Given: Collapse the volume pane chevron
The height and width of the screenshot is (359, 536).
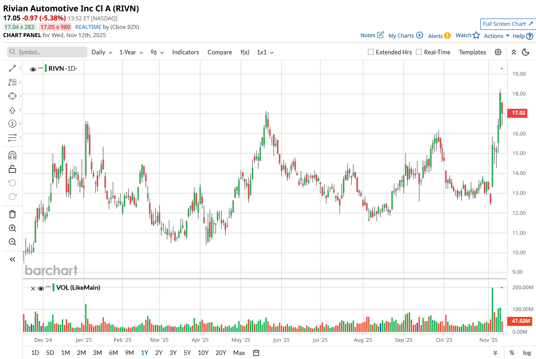Looking at the screenshot, I should tap(502, 288).
